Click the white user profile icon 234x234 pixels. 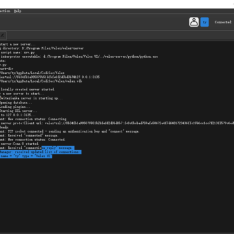(194, 22)
